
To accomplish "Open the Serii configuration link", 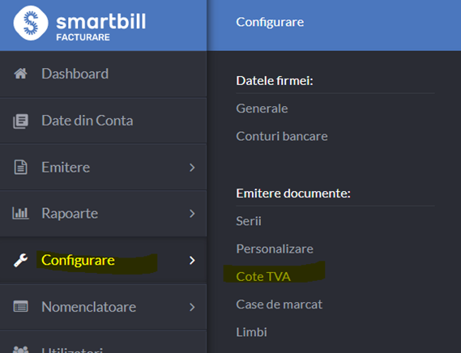I will [249, 221].
